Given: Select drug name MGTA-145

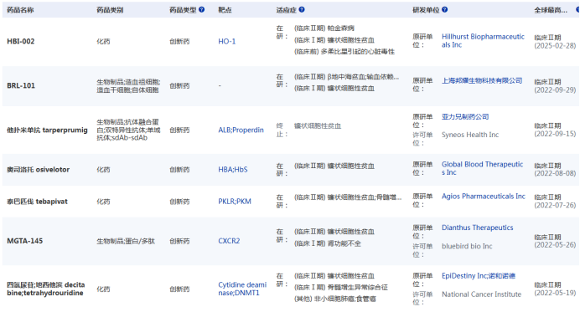Looking at the screenshot, I should [25, 241].
